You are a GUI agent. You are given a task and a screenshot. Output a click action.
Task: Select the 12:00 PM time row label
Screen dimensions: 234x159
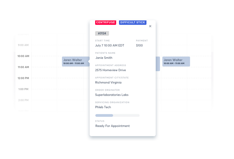point(23,78)
